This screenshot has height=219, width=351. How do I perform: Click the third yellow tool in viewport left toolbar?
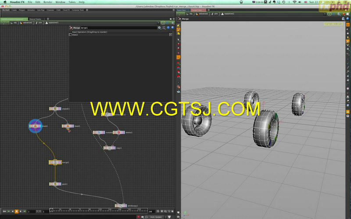click(x=179, y=34)
